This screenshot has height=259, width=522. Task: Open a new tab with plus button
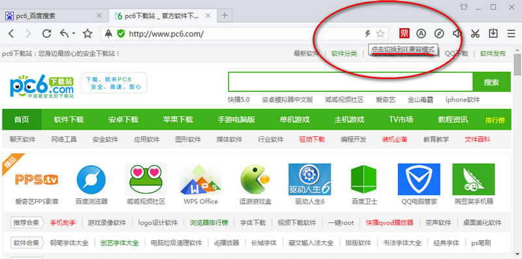224,15
